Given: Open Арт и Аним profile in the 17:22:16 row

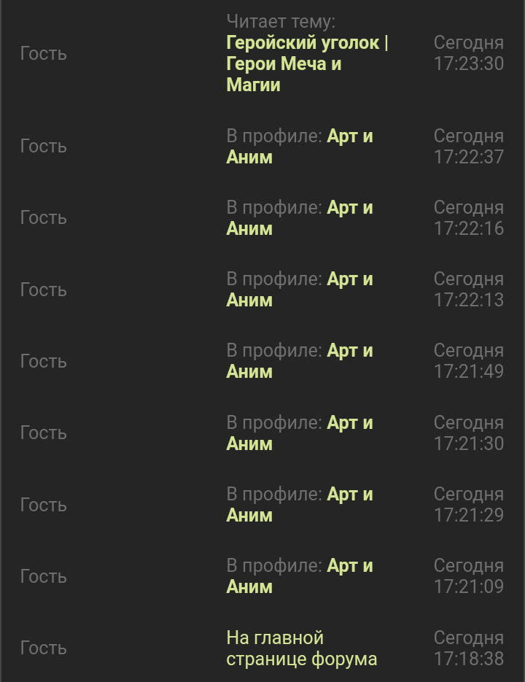Looking at the screenshot, I should [x=350, y=208].
